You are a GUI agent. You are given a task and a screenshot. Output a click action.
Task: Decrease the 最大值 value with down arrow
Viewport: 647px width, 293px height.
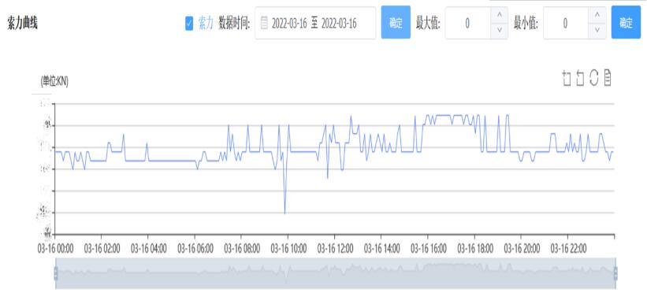coord(500,31)
